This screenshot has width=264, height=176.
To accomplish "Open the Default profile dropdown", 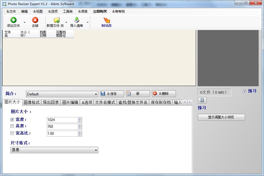I will [x=62, y=94].
